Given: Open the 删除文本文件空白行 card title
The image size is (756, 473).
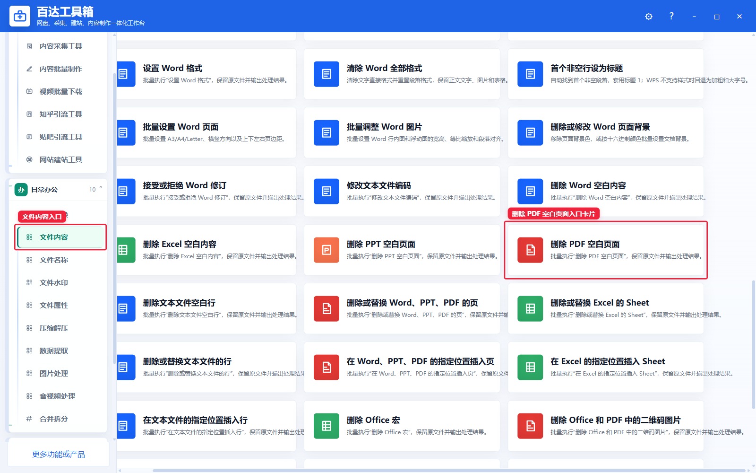Looking at the screenshot, I should pyautogui.click(x=179, y=303).
